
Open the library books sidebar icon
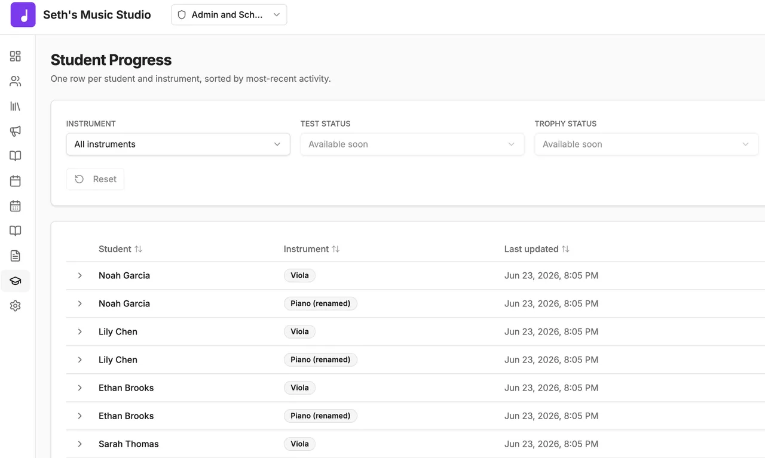click(x=16, y=106)
